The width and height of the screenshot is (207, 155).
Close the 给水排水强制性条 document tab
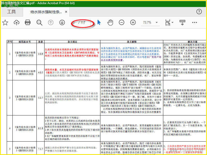66,12
